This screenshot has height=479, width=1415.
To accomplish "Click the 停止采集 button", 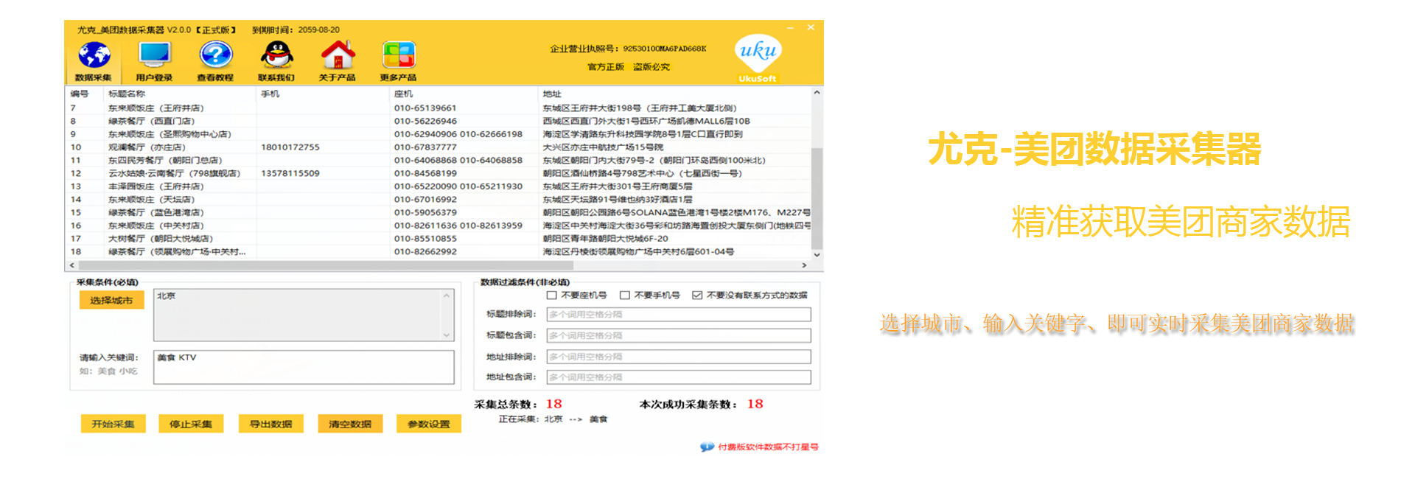I will [x=191, y=424].
